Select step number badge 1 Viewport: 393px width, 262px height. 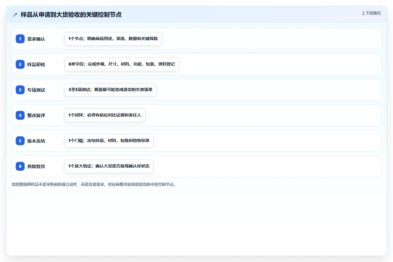click(x=20, y=39)
